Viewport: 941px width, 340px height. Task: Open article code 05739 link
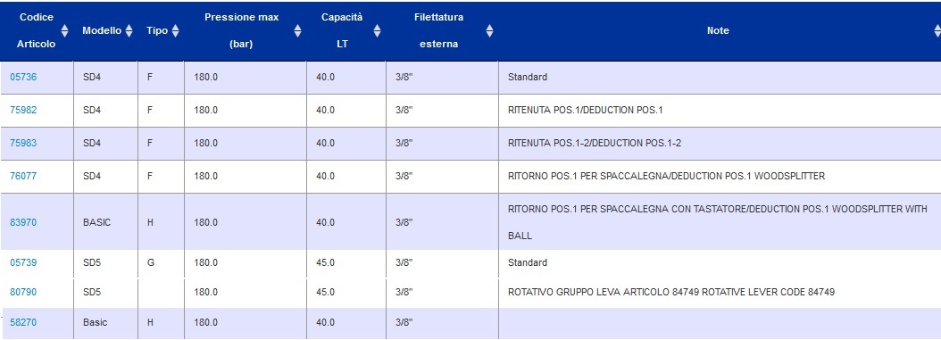(x=23, y=262)
